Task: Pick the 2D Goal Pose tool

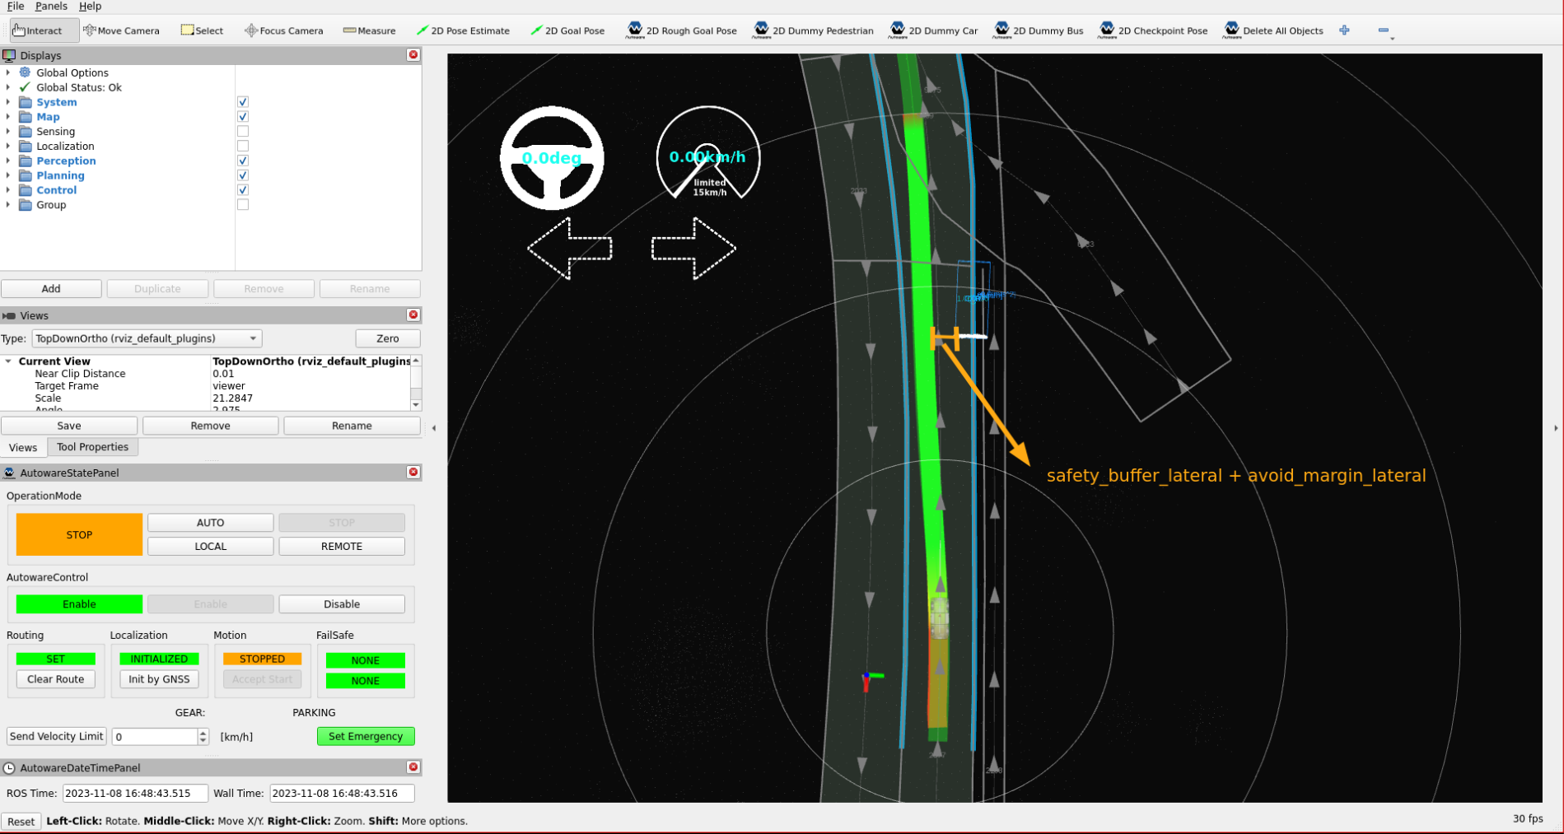Action: click(x=567, y=30)
